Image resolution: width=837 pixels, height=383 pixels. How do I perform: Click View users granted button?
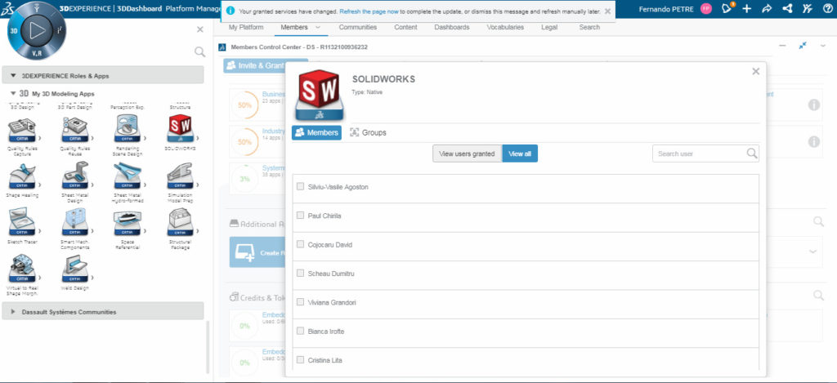pos(467,154)
